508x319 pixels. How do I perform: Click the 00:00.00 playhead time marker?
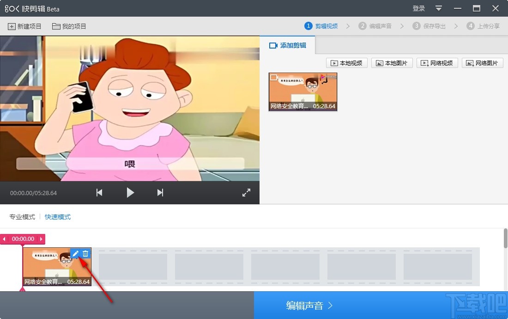[23, 239]
